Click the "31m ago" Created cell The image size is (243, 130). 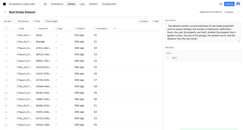[x=79, y=35]
